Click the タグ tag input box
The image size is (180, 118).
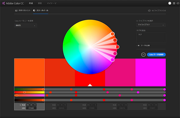tap(151, 38)
